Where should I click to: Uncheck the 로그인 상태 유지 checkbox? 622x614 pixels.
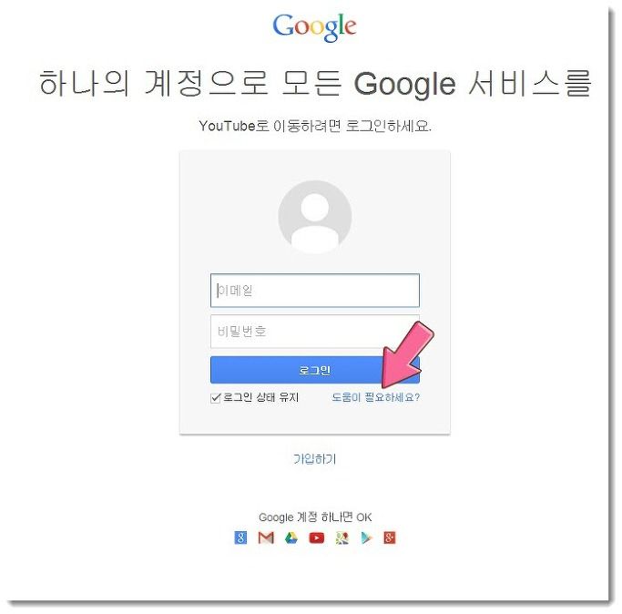(x=216, y=398)
